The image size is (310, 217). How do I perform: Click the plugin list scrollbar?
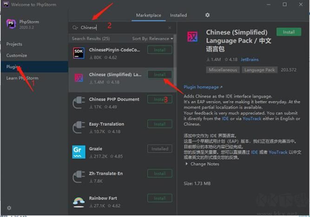(x=175, y=59)
